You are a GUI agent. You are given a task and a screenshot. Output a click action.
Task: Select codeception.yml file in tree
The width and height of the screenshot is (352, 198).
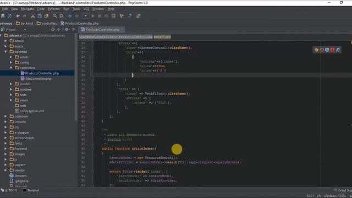[29, 111]
